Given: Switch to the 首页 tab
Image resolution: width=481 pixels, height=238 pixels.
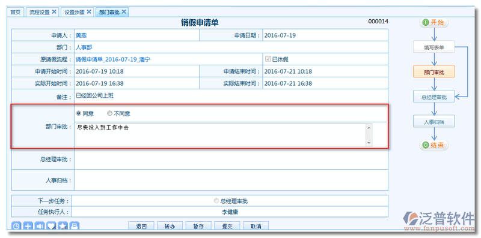Looking at the screenshot, I should (x=16, y=12).
